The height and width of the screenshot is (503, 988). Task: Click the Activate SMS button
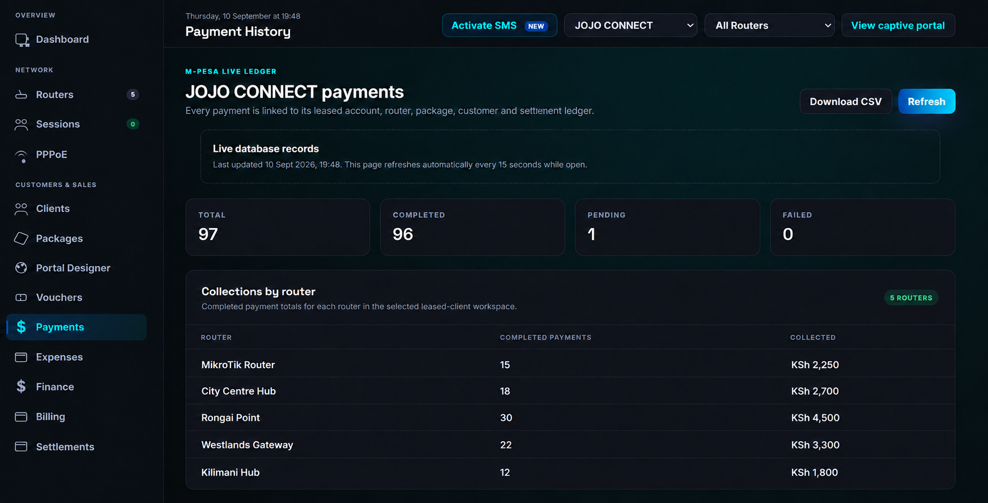499,25
